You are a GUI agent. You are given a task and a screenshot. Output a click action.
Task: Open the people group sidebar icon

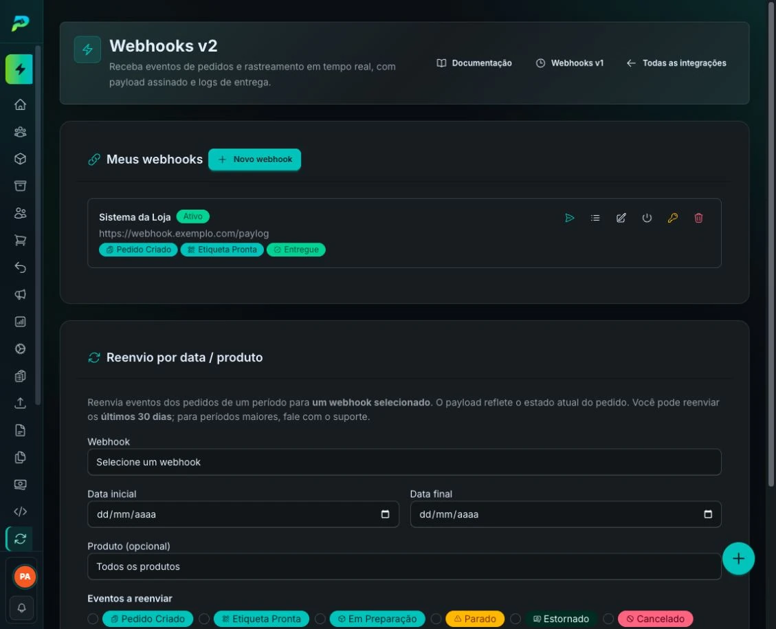(21, 131)
